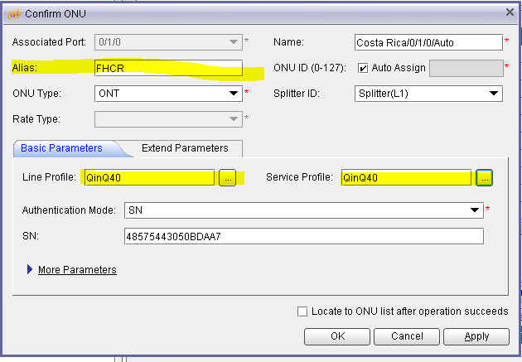The width and height of the screenshot is (522, 362).
Task: Open the ONU Type dropdown
Action: (x=234, y=94)
